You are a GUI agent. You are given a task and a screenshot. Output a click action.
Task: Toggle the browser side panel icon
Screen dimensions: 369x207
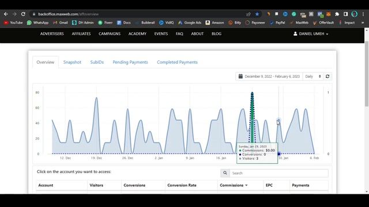[x=345, y=14]
